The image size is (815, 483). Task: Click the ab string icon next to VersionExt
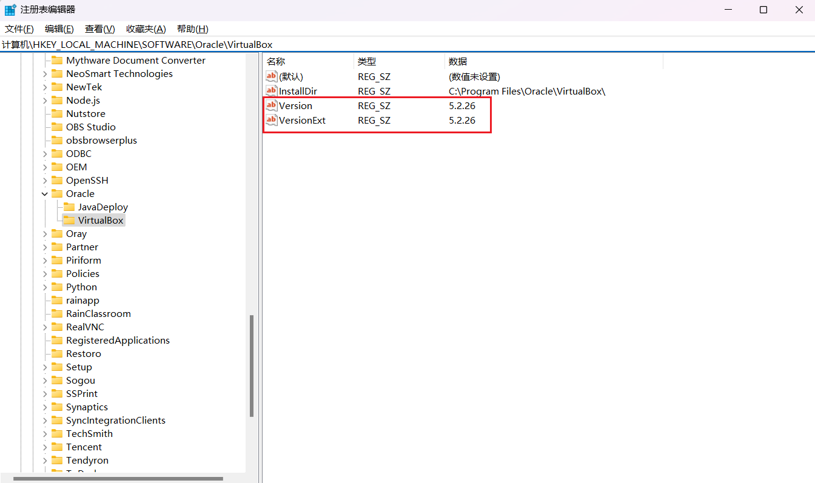click(x=272, y=120)
